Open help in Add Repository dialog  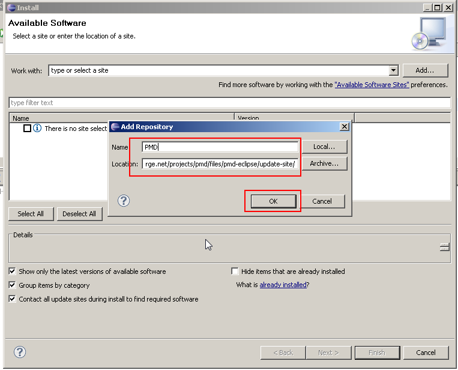pyautogui.click(x=124, y=201)
